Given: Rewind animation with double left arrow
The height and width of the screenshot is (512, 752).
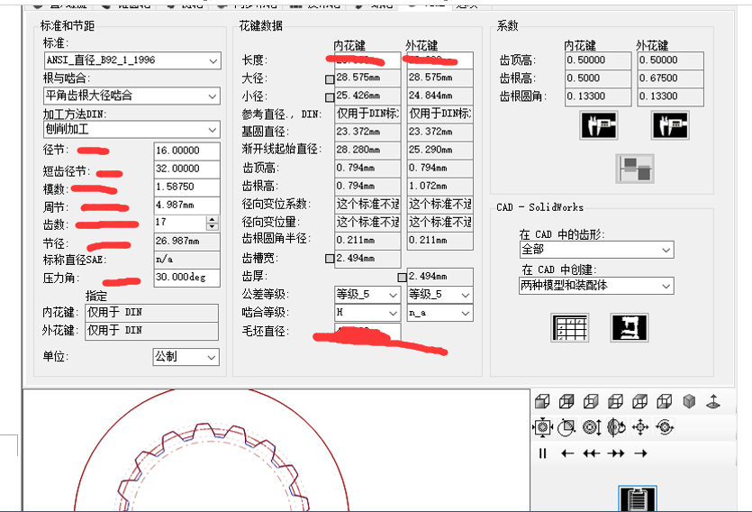Looking at the screenshot, I should tap(592, 453).
